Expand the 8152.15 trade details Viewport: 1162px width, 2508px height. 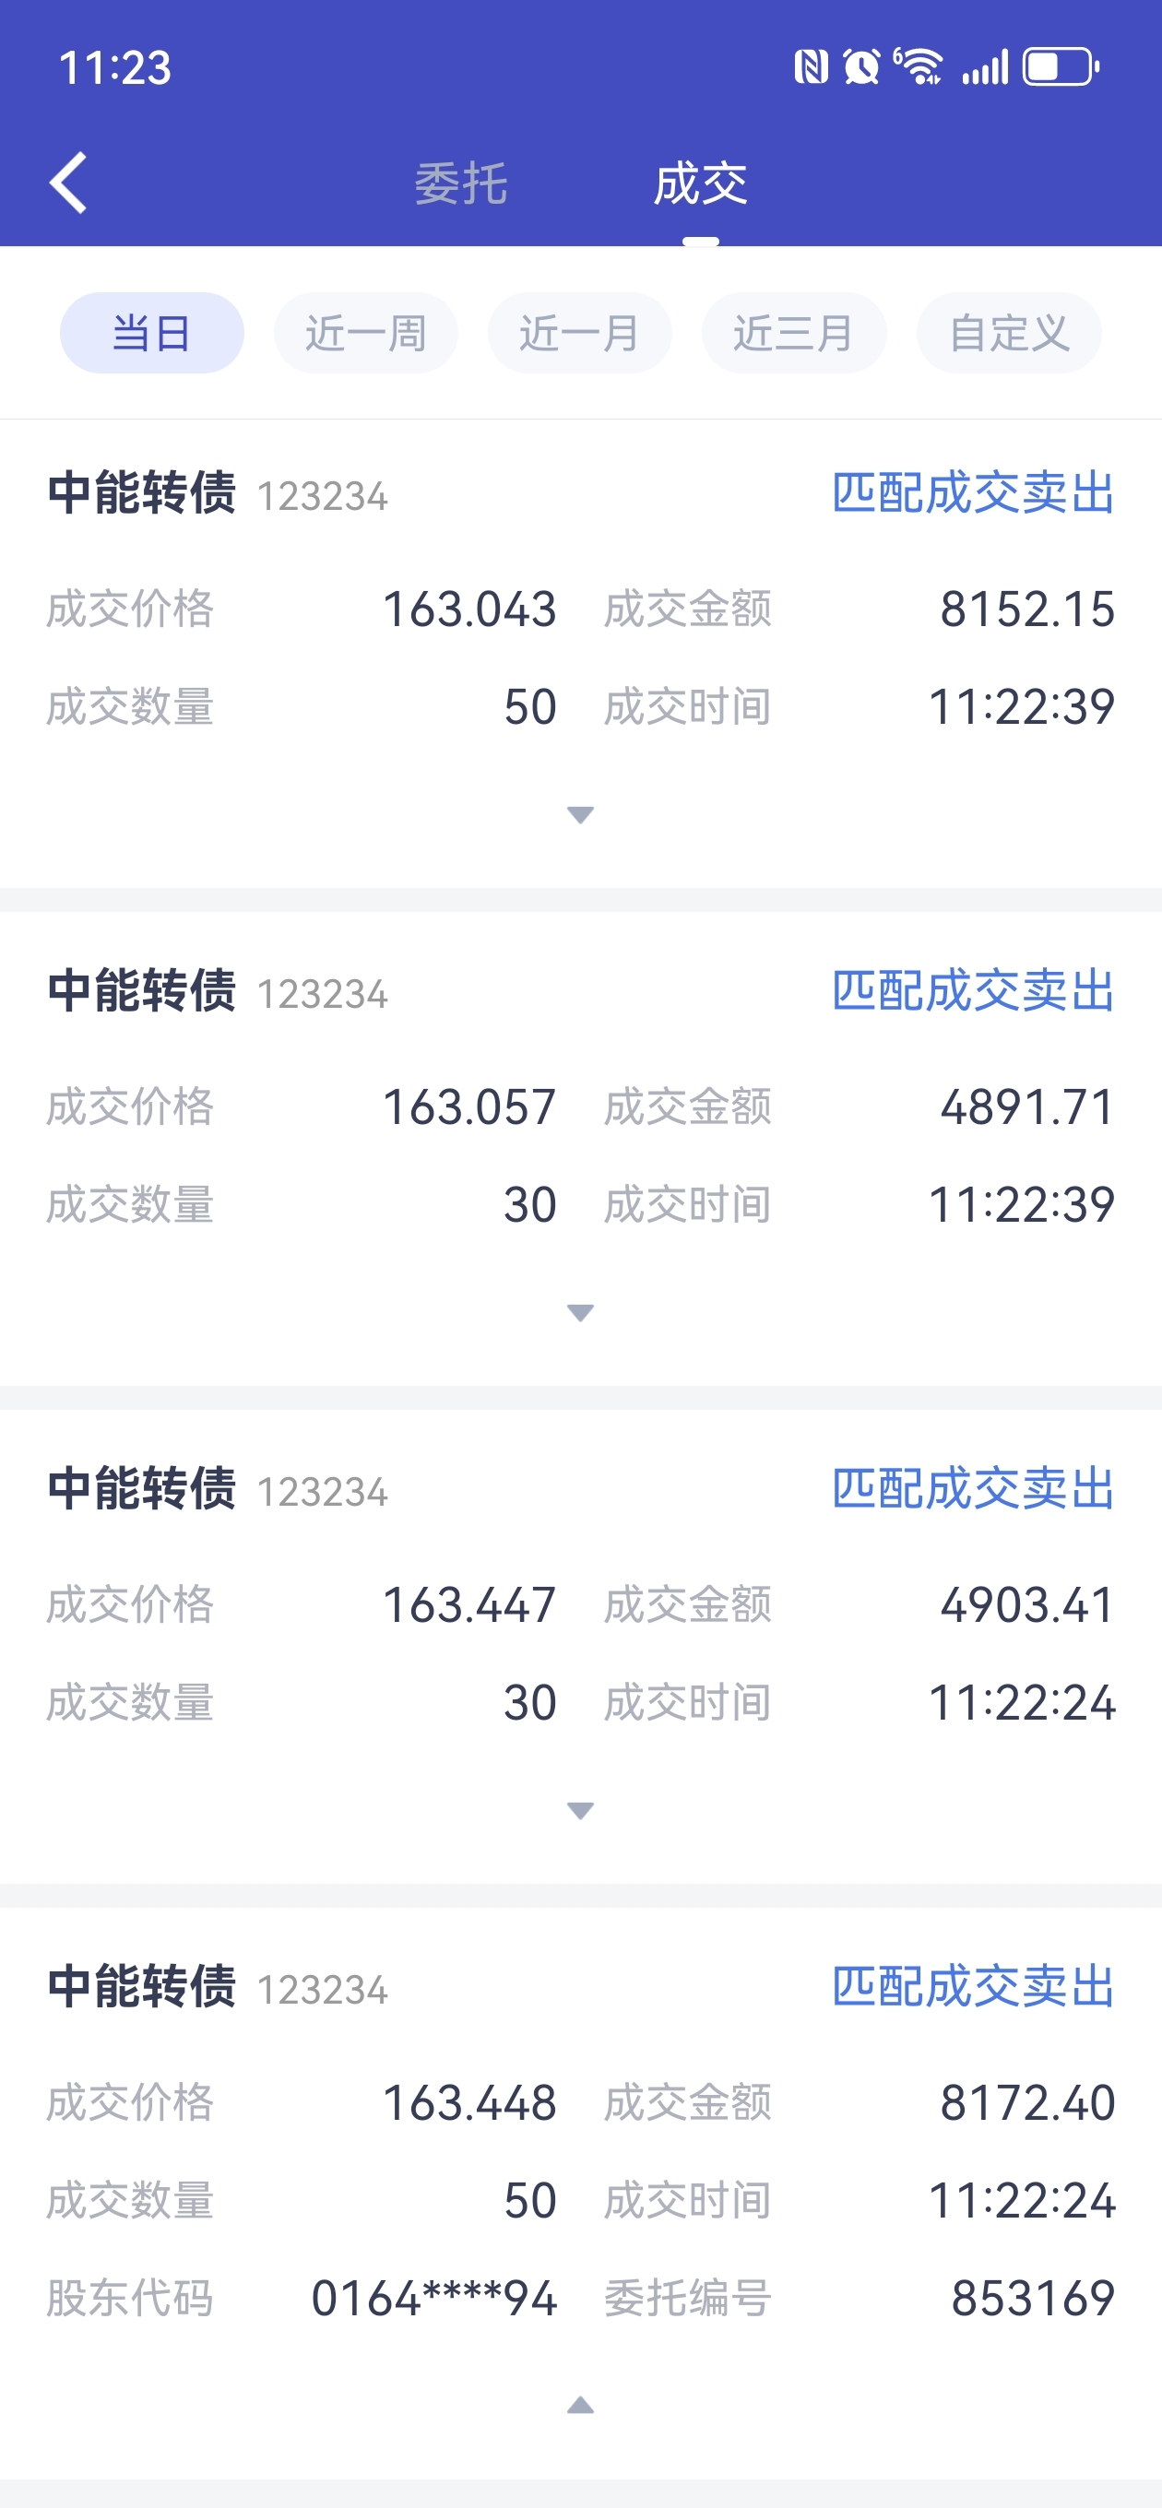(580, 815)
